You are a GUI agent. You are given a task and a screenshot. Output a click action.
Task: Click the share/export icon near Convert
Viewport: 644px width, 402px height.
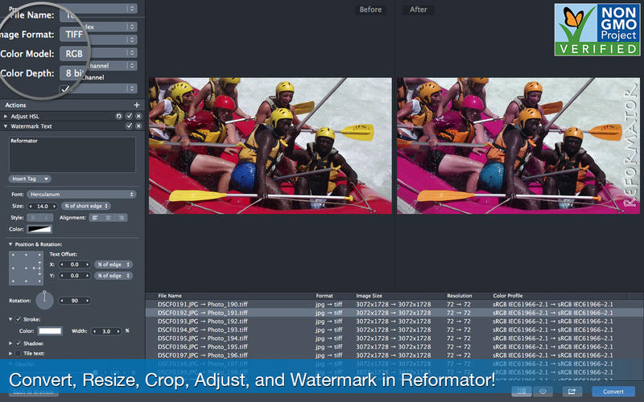(572, 392)
